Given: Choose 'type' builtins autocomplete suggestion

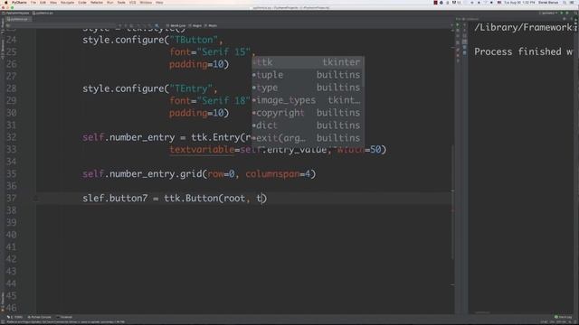Looking at the screenshot, I should click(x=308, y=88).
